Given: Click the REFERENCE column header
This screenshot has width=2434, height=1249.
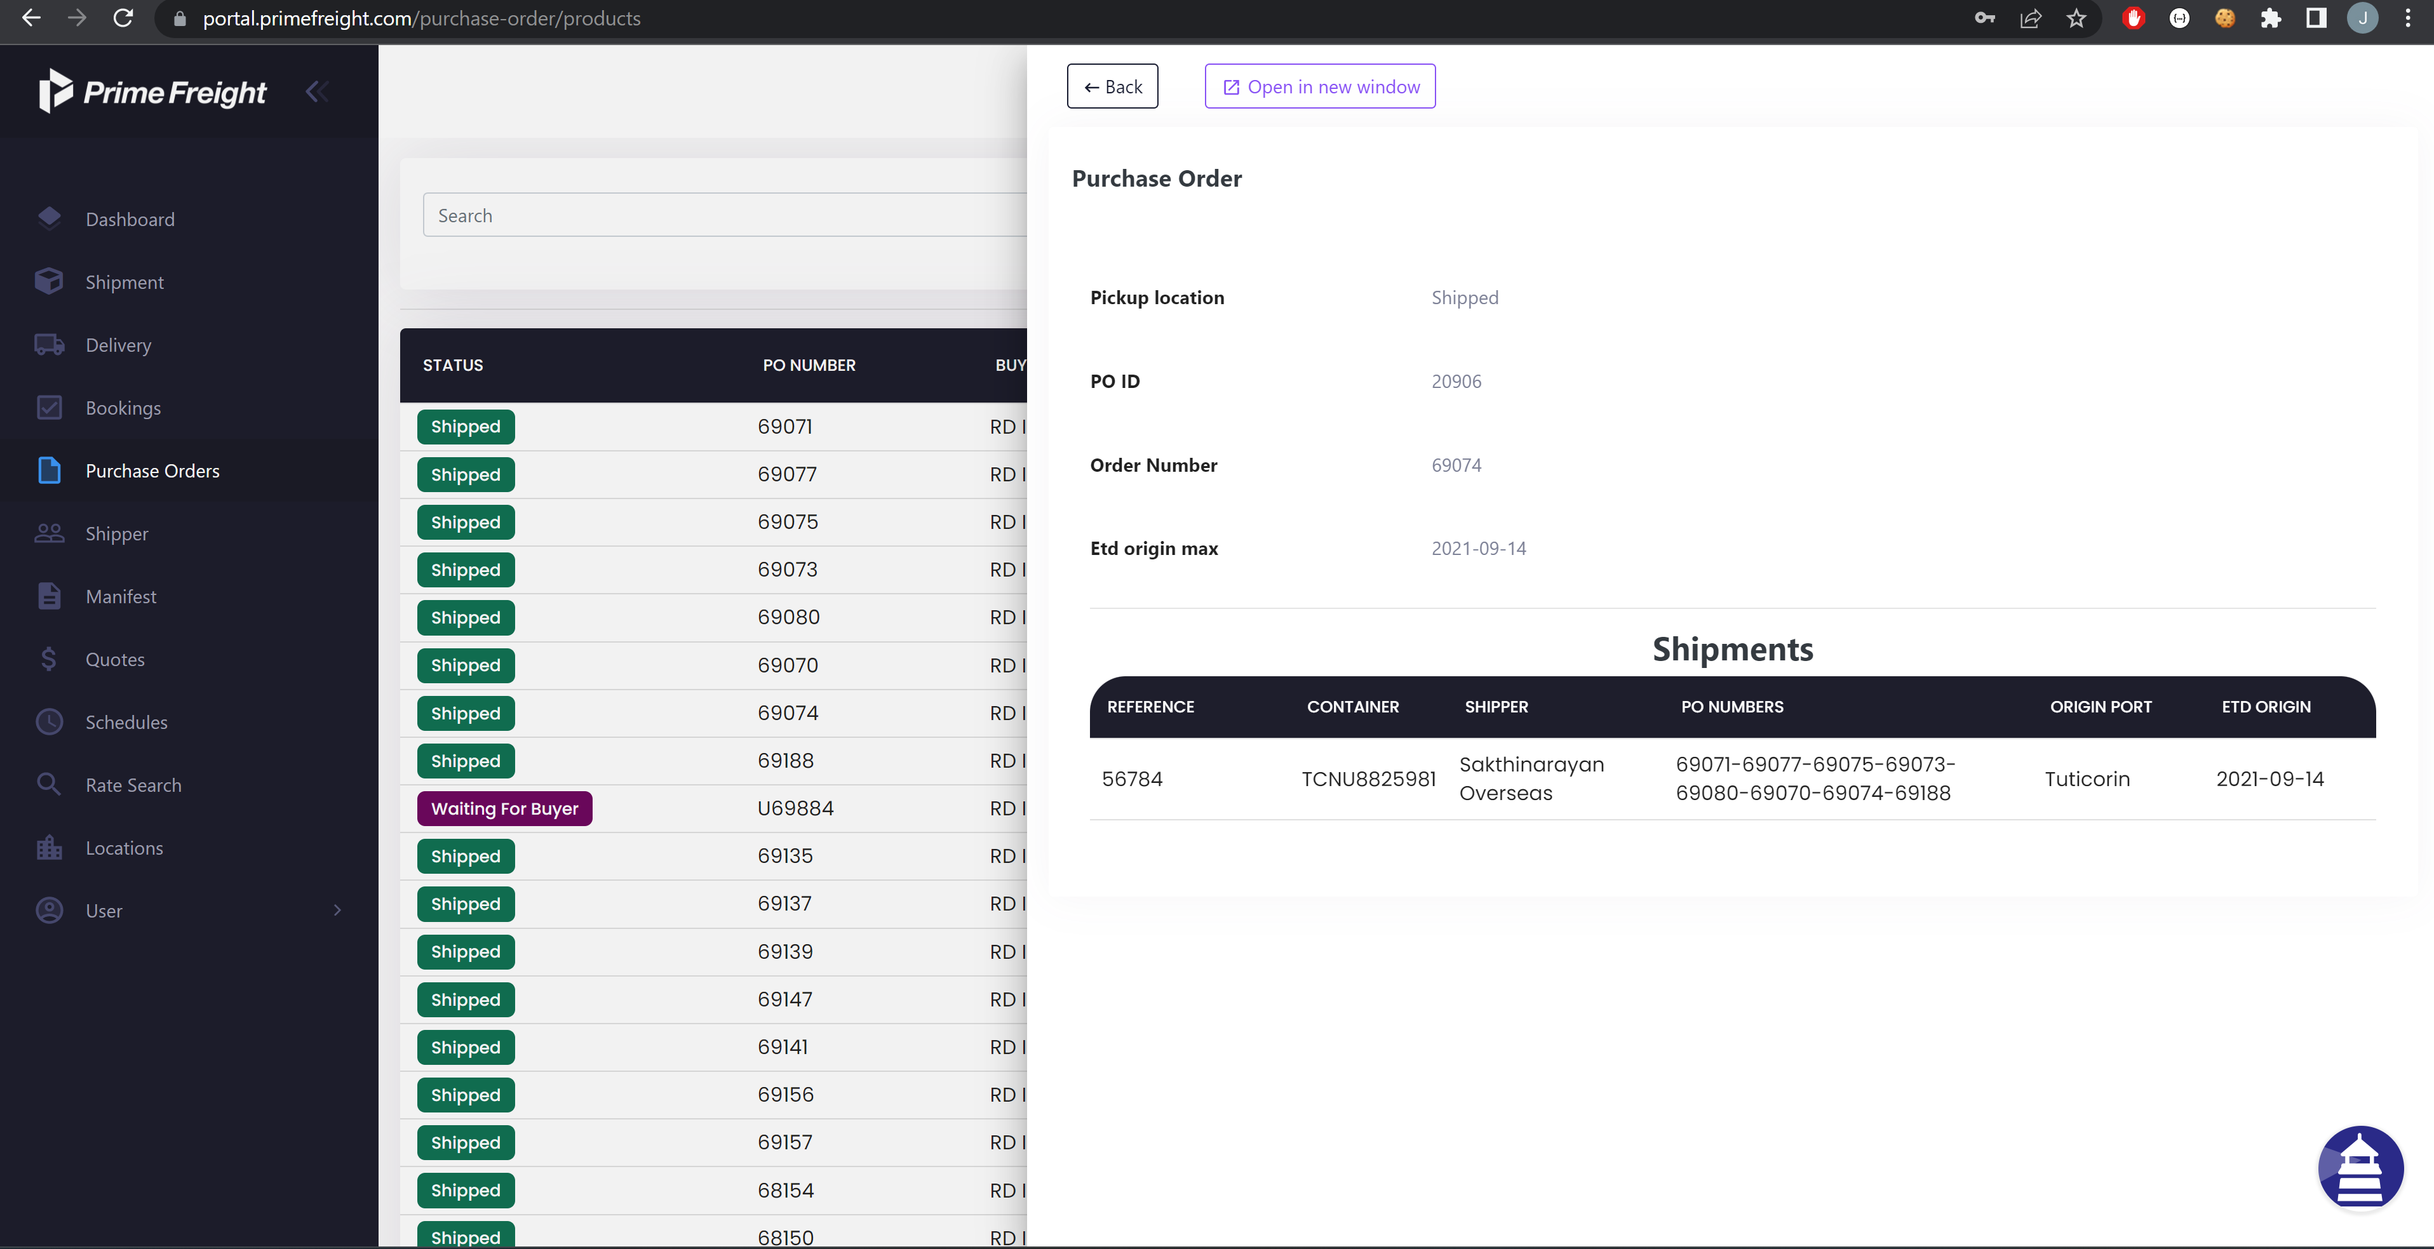Looking at the screenshot, I should tap(1150, 705).
